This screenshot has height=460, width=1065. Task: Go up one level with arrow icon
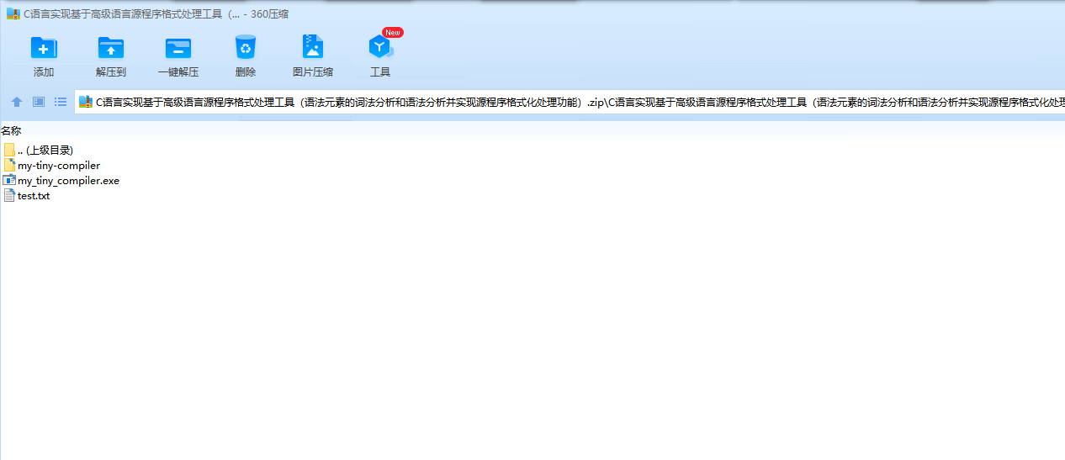coord(17,102)
